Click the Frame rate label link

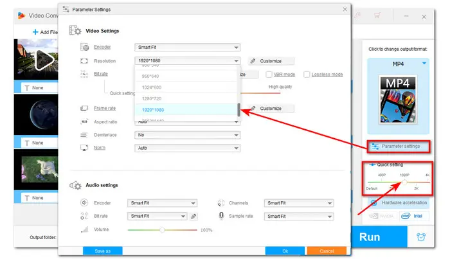pos(105,108)
